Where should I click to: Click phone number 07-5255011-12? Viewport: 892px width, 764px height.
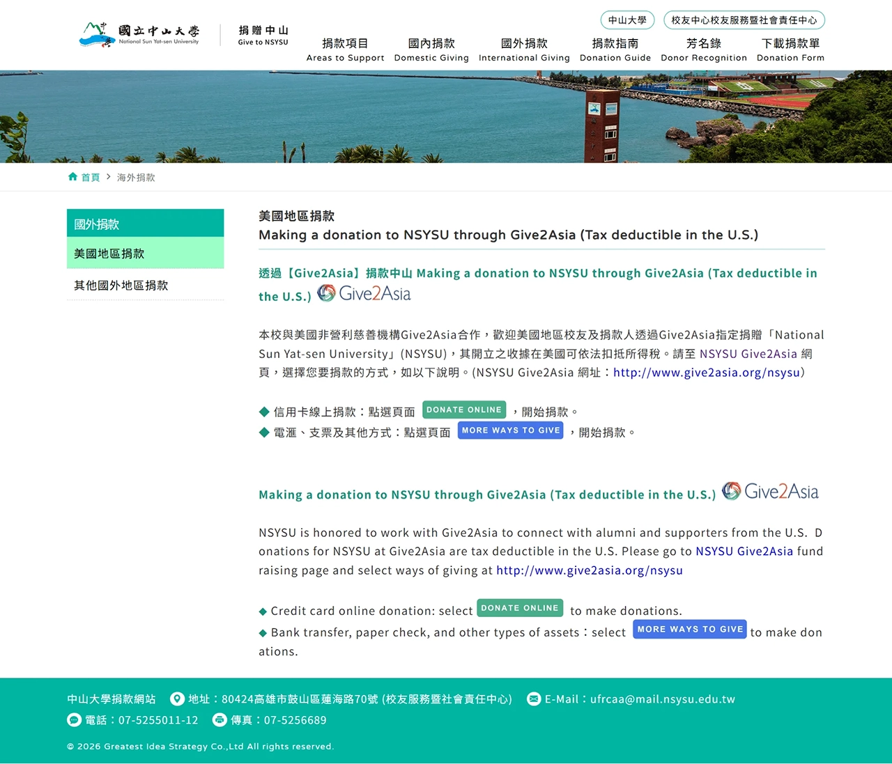(158, 720)
